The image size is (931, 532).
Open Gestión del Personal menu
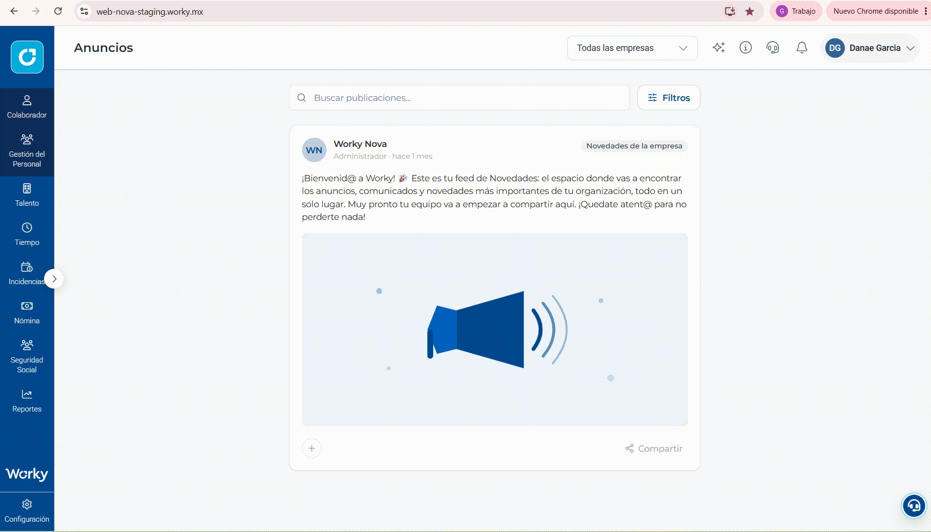tap(27, 151)
